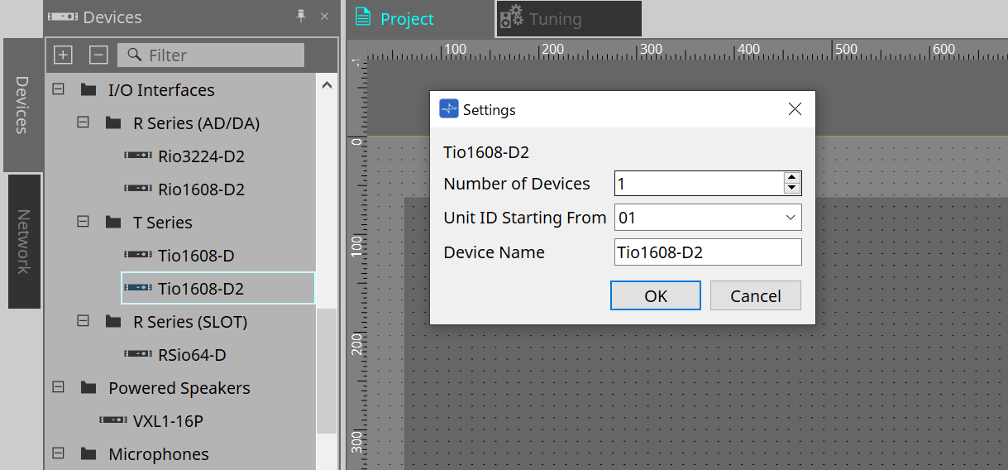This screenshot has width=1008, height=470.
Task: Click the magnifier icon in Filter
Action: click(x=134, y=55)
